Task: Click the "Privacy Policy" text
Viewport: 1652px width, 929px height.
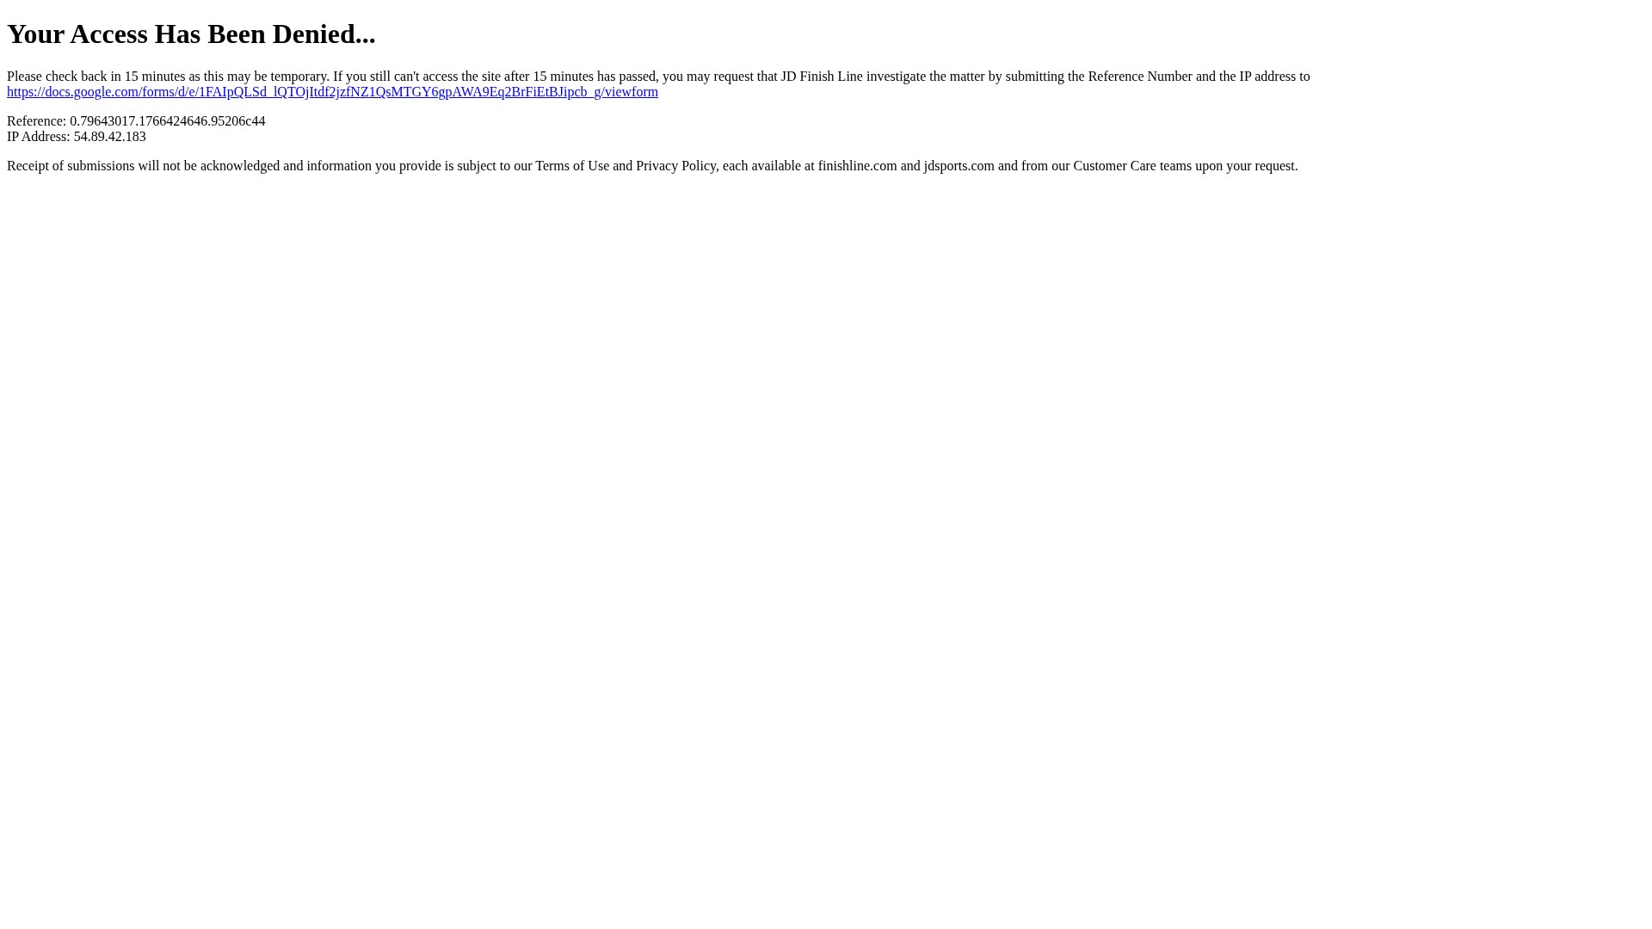Action: tap(675, 166)
